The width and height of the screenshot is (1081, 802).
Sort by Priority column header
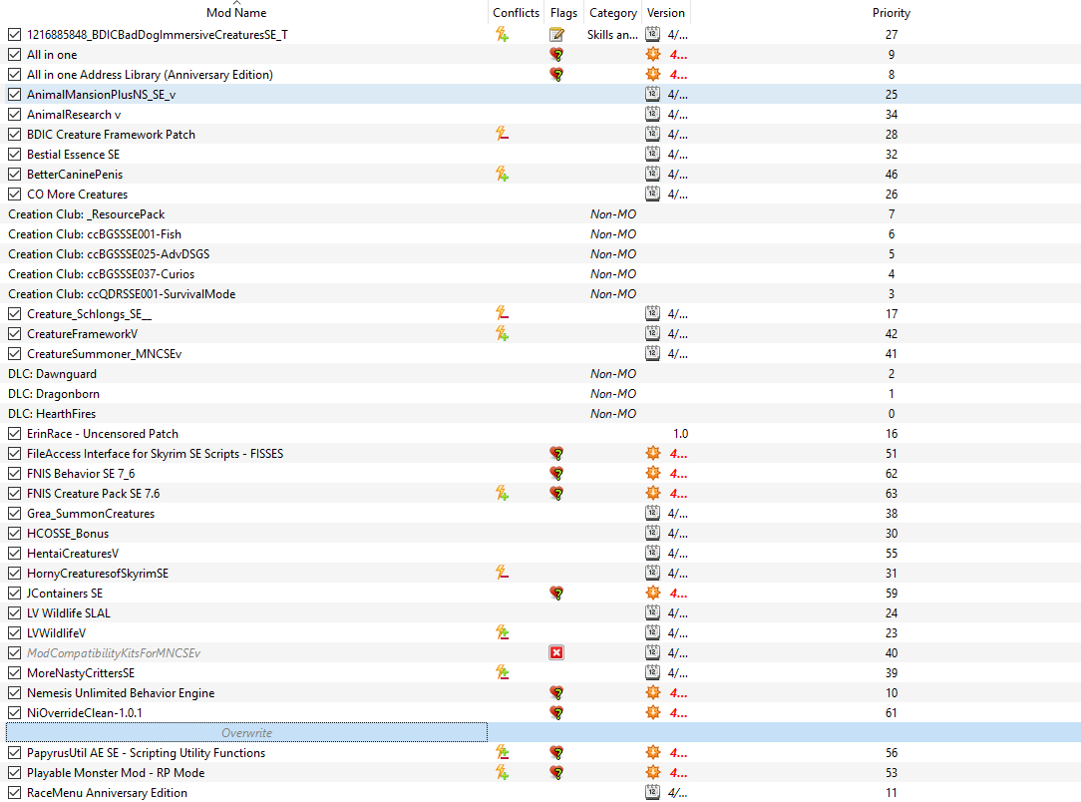click(891, 12)
